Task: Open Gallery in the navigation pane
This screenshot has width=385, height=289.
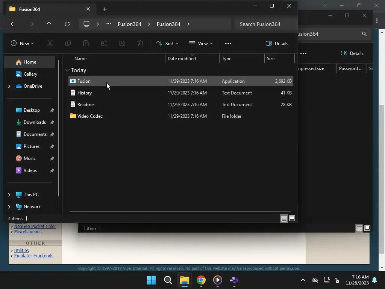Action: [x=30, y=74]
